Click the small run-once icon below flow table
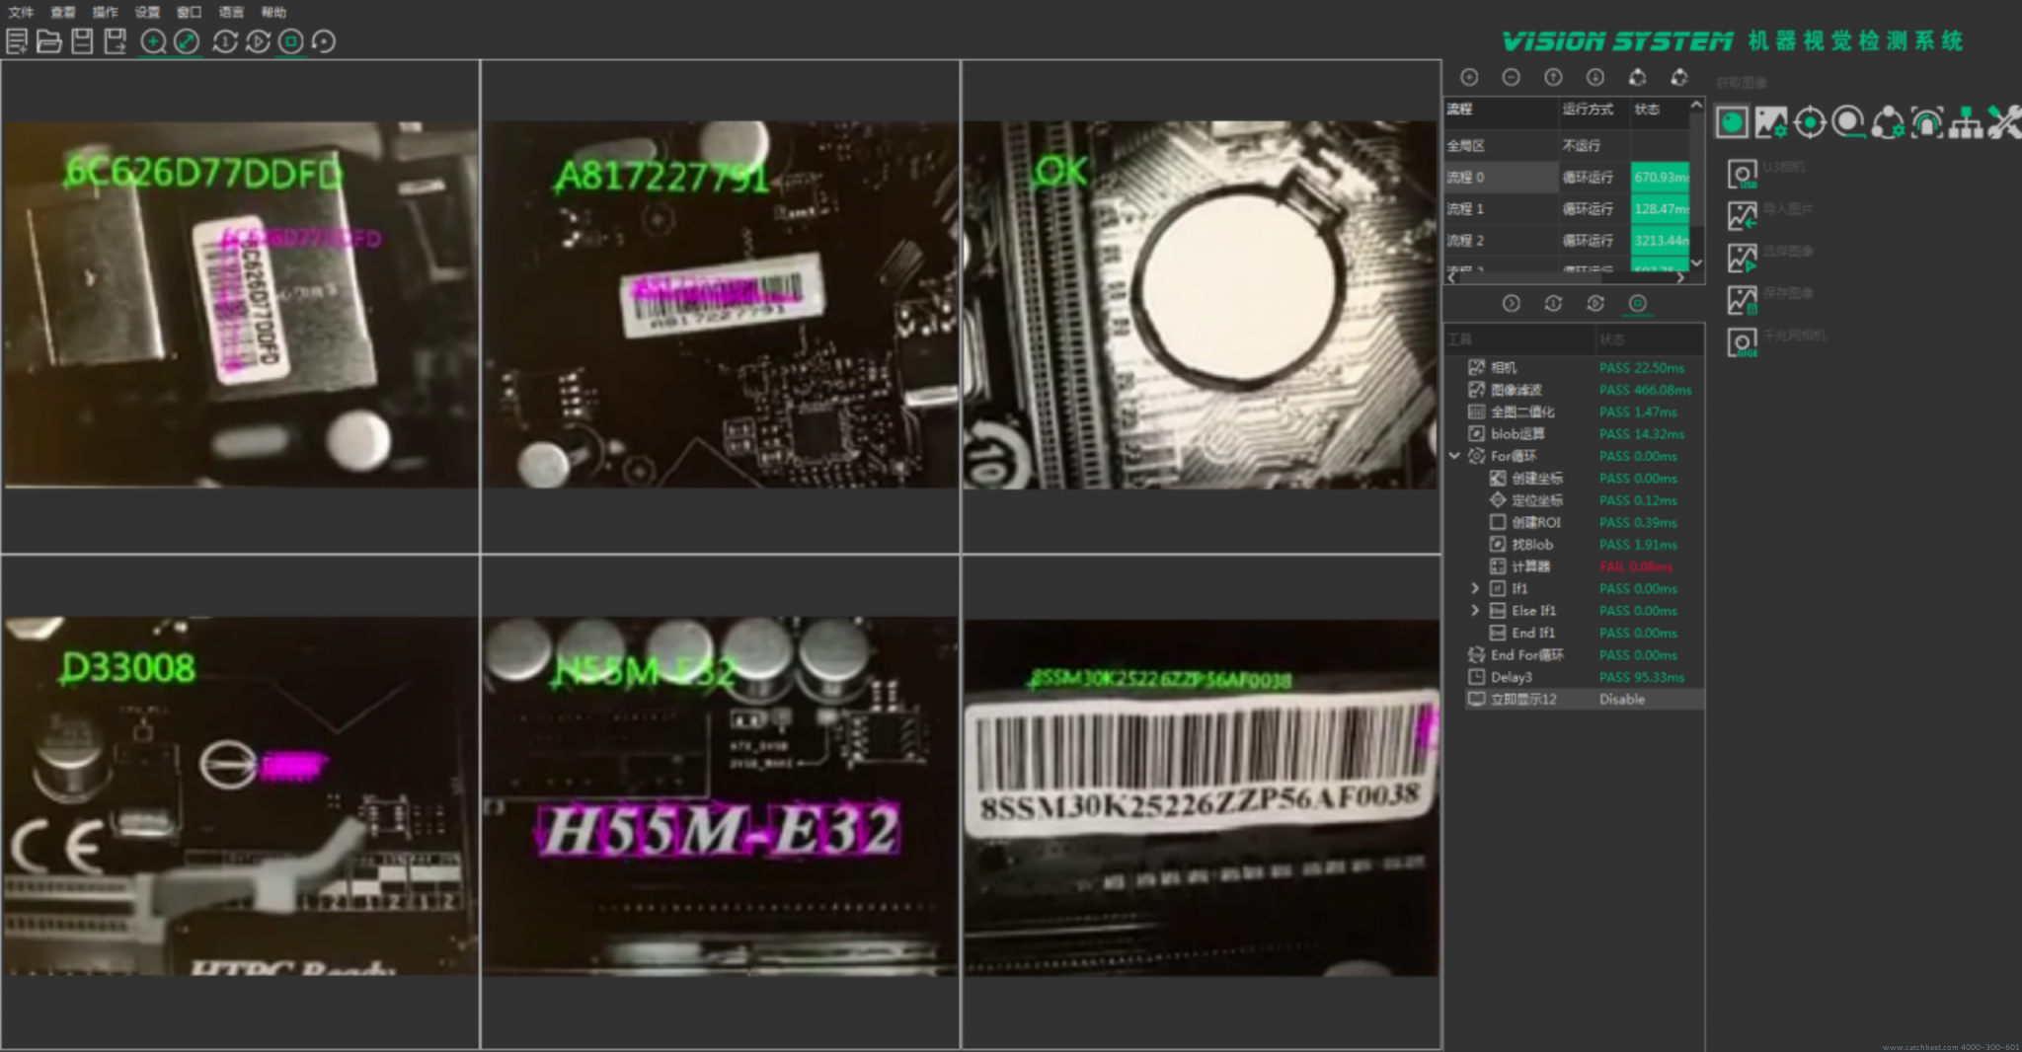The image size is (2022, 1052). pos(1553,303)
